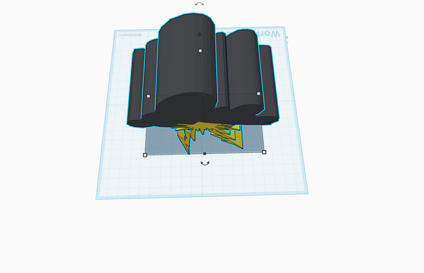Click the dark cone lift handle on the cloud
This screenshot has height=273, width=424.
pyautogui.click(x=200, y=34)
